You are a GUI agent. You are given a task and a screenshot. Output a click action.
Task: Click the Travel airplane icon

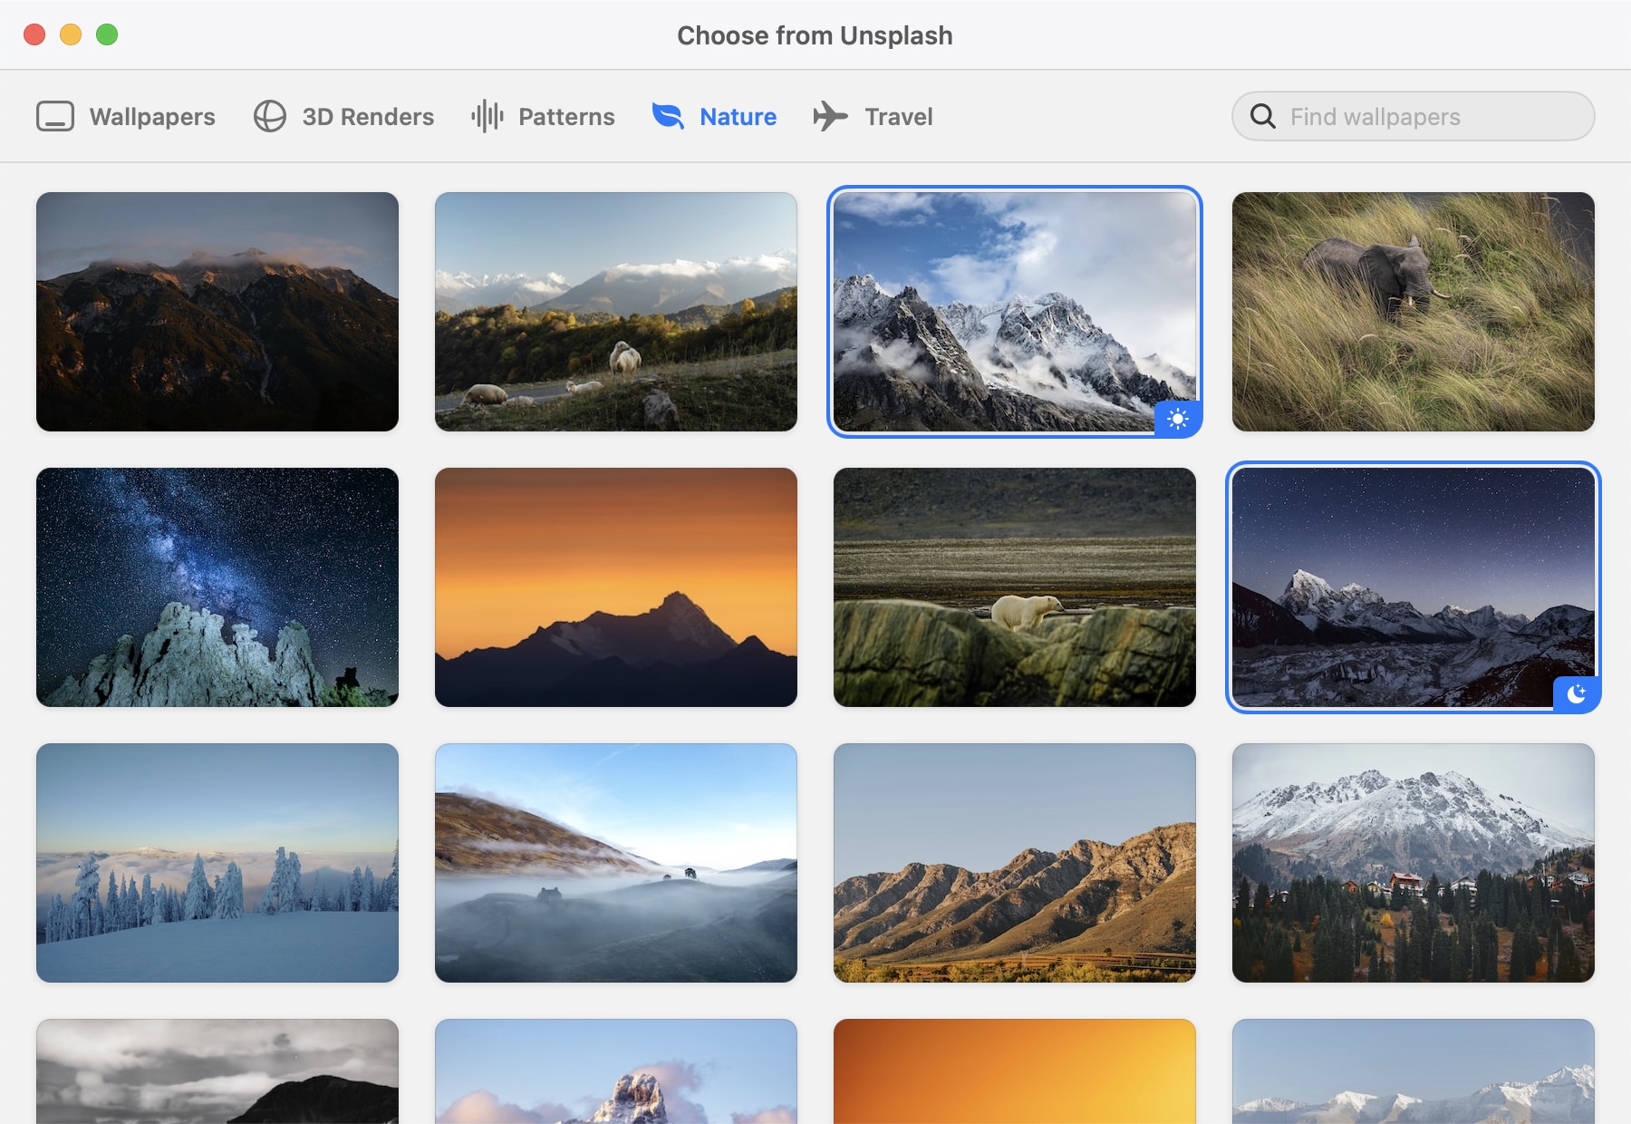(x=830, y=116)
